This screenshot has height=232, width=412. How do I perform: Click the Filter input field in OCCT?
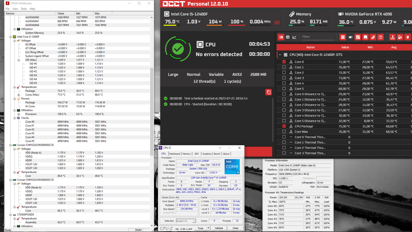tap(318, 37)
